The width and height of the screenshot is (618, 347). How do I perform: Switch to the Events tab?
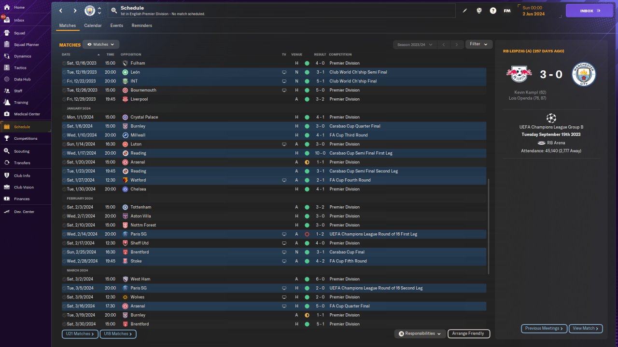[x=116, y=26]
